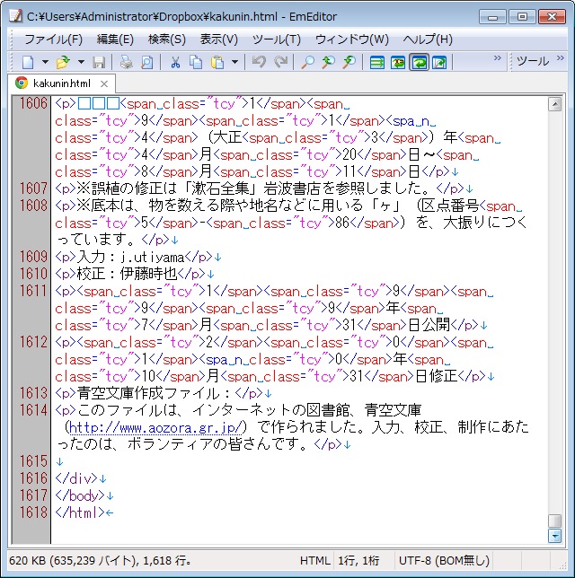Image resolution: width=575 pixels, height=578 pixels.
Task: Click line number 1607
Action: point(33,188)
